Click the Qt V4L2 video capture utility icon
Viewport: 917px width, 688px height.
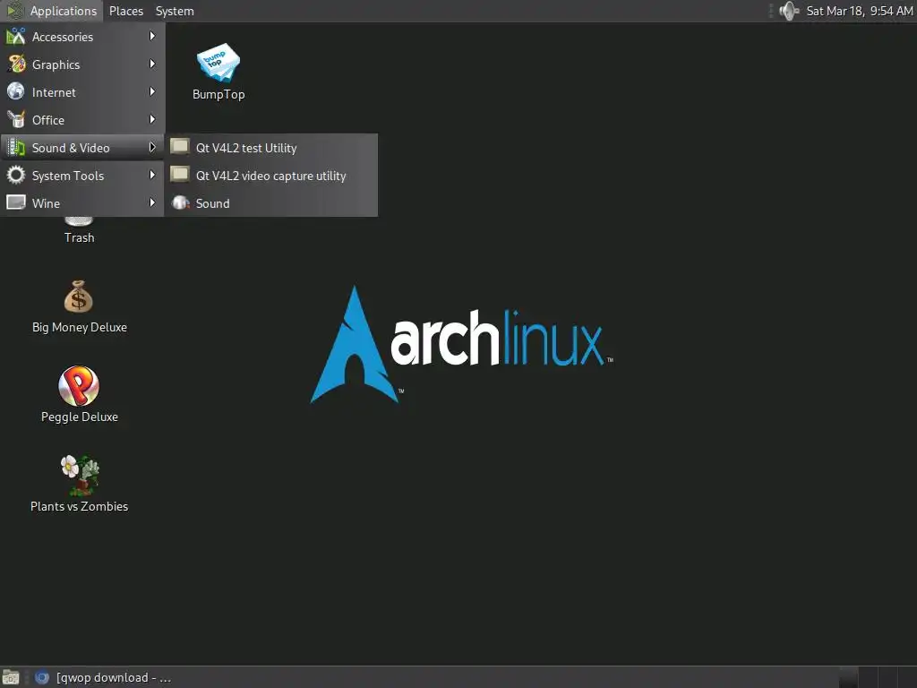pyautogui.click(x=180, y=175)
